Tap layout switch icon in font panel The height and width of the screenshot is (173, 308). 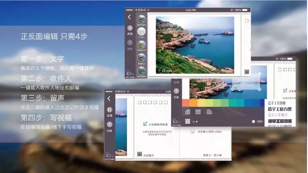pyautogui.click(x=176, y=121)
